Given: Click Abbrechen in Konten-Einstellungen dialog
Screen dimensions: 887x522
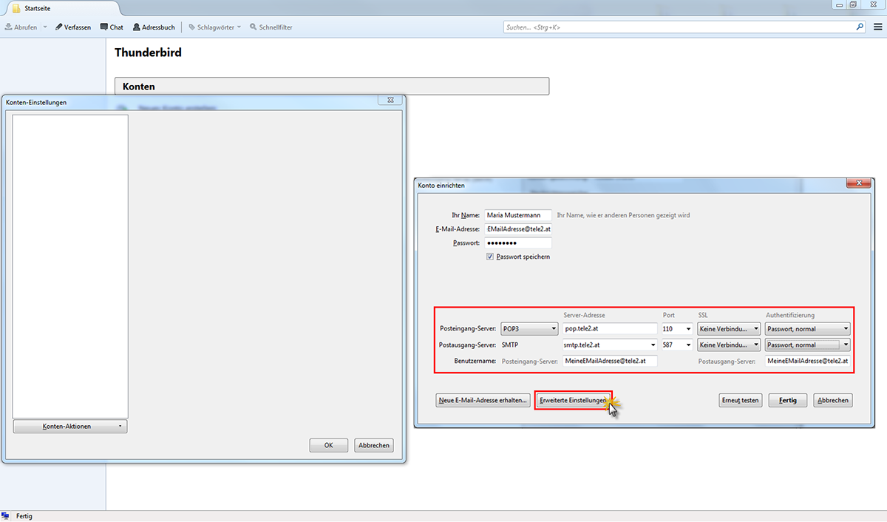Looking at the screenshot, I should click(373, 445).
